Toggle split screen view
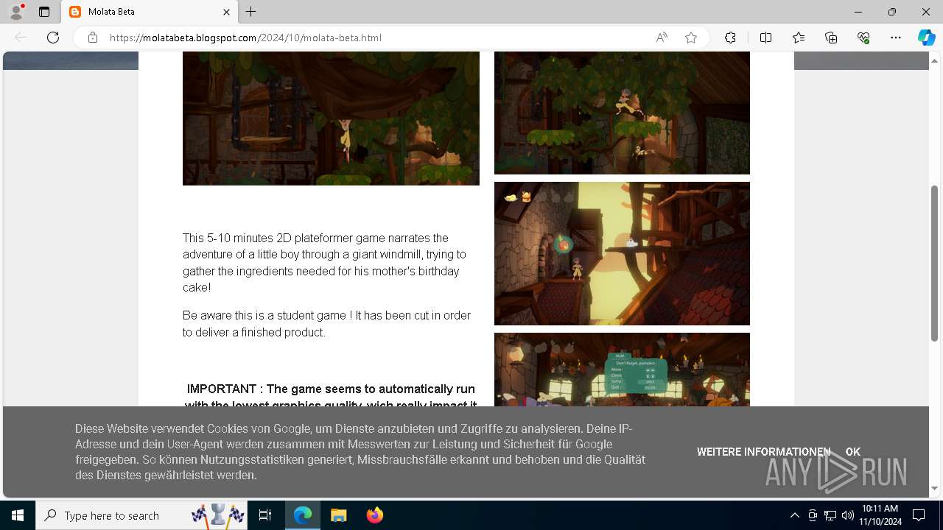 pyautogui.click(x=765, y=38)
